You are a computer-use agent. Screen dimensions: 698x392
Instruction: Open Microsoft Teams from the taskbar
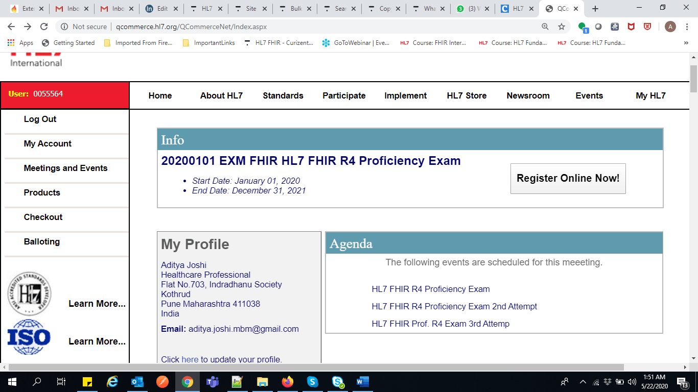(x=212, y=382)
